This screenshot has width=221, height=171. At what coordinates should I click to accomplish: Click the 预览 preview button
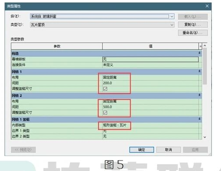pos(23,150)
